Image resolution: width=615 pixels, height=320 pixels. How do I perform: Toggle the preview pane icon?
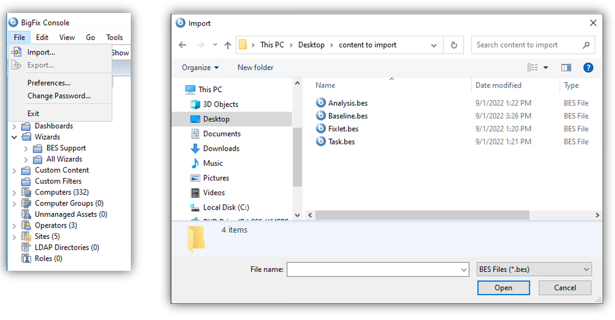(566, 68)
